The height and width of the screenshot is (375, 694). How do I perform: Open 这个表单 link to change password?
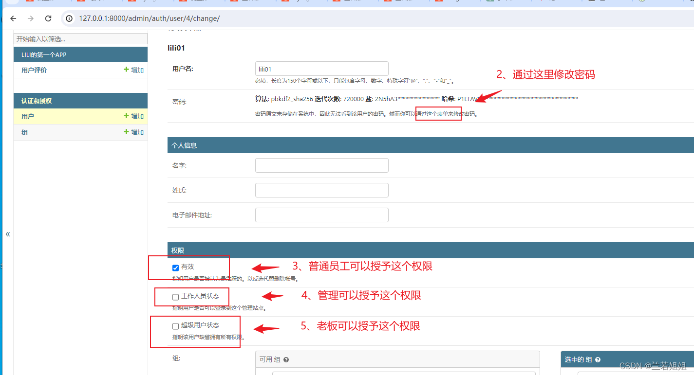tap(438, 114)
